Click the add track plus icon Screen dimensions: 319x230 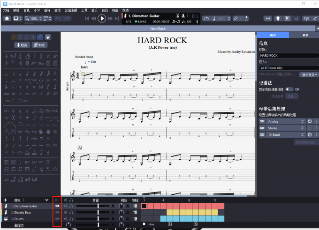6,200
